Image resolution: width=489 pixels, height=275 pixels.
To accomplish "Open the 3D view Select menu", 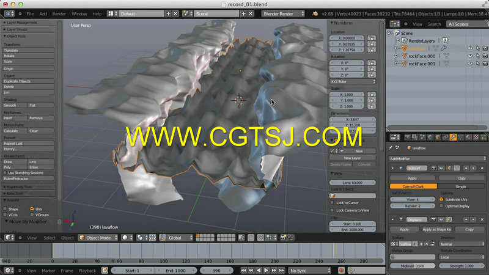I will 50,238.
